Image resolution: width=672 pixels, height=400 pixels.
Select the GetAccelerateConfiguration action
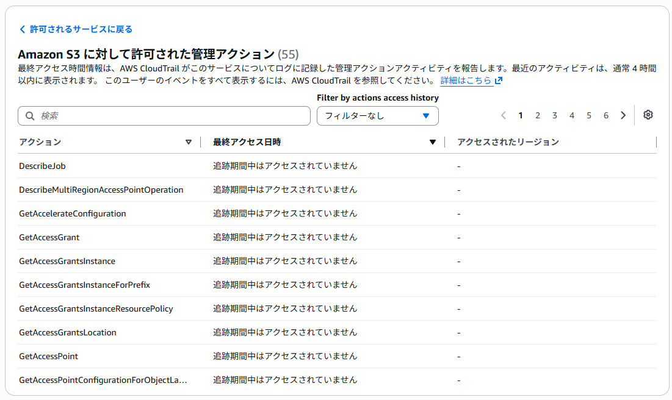[73, 213]
